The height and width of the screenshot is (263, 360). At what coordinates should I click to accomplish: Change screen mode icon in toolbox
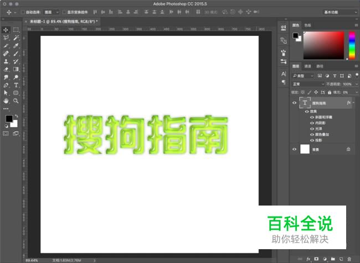(16, 134)
